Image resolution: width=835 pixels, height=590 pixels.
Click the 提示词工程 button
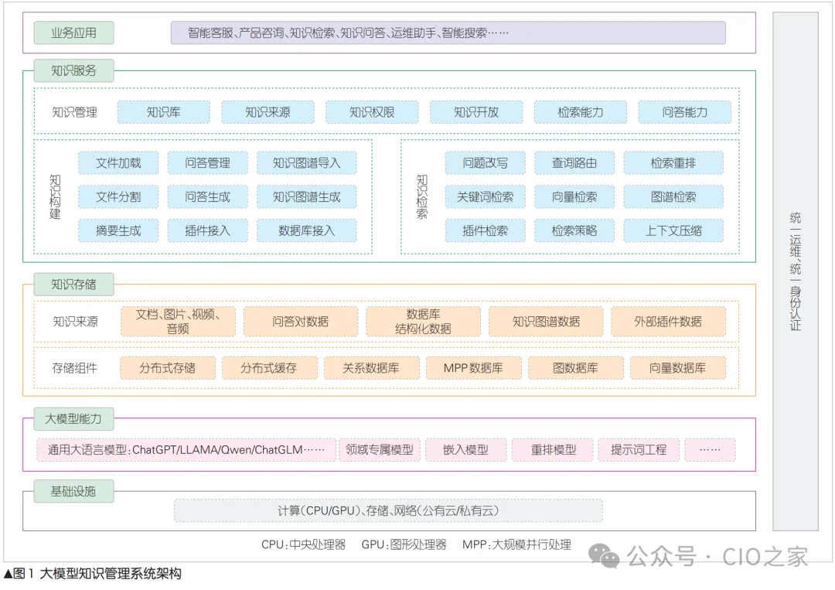pos(639,449)
